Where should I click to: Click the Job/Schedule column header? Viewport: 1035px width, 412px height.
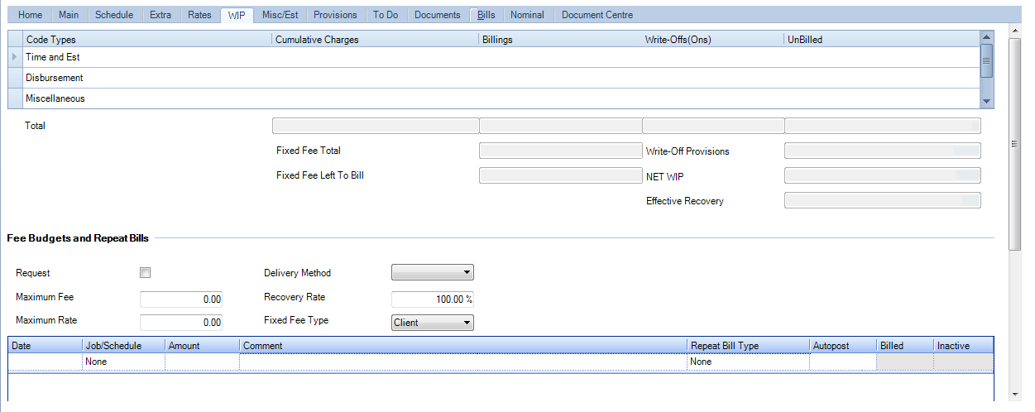[123, 346]
